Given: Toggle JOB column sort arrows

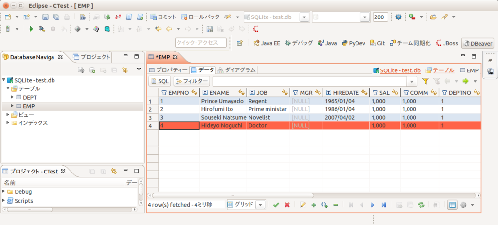Looking at the screenshot, I should click(x=285, y=93).
